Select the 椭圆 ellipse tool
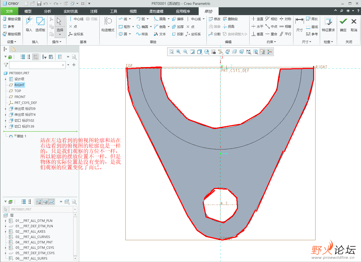Screen dimensions: 361x262 point(142,27)
